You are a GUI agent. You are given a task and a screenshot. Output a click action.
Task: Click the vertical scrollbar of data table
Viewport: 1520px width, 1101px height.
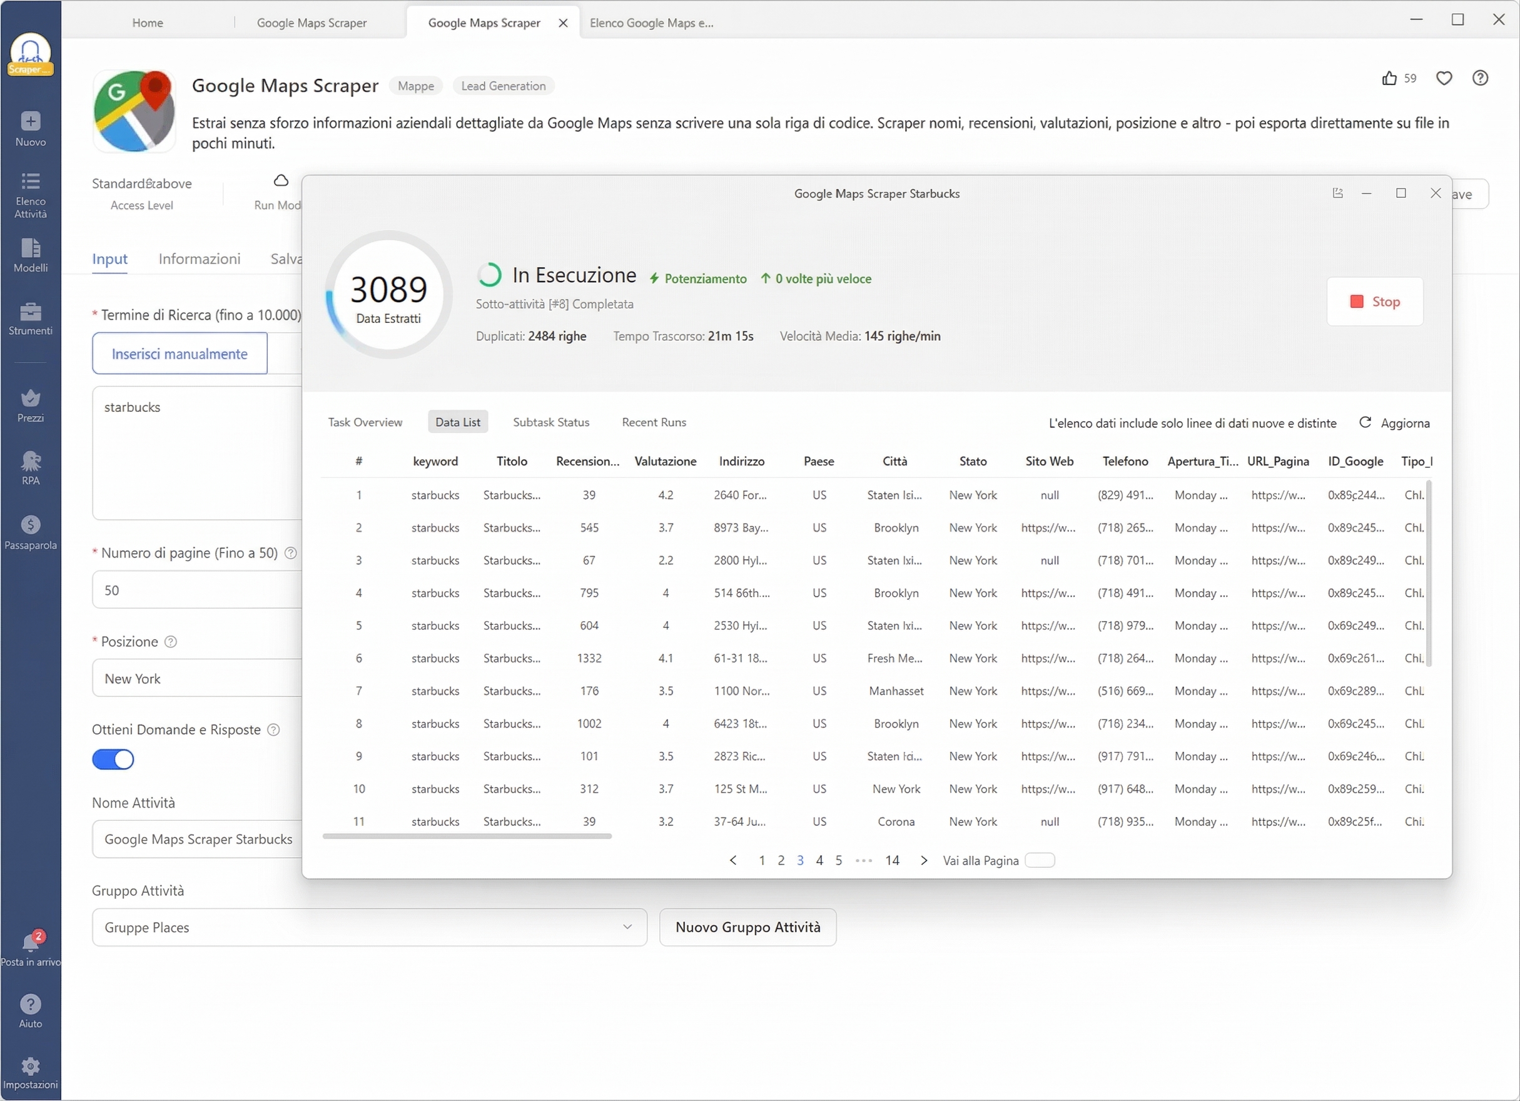tap(1429, 573)
